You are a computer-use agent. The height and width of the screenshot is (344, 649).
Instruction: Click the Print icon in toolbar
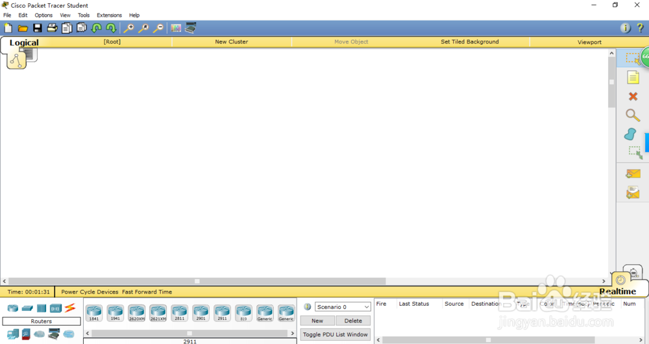pyautogui.click(x=52, y=28)
